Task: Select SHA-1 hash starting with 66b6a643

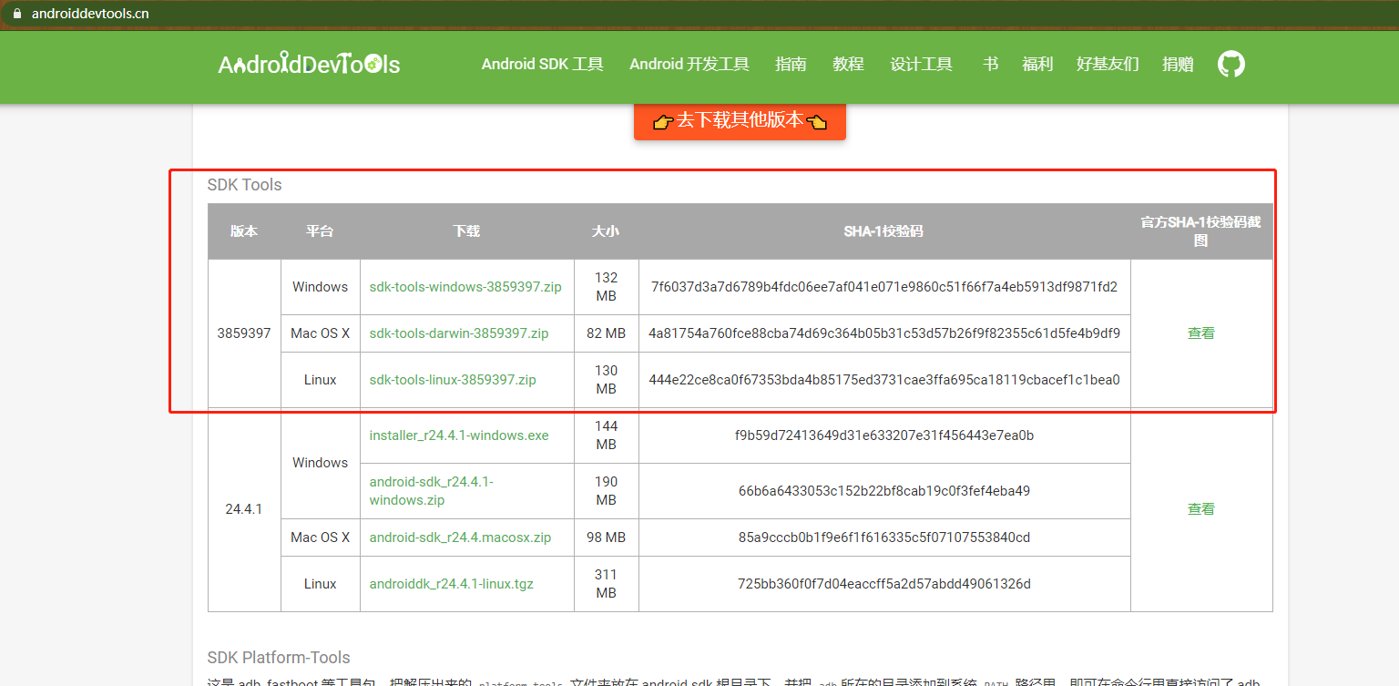Action: coord(884,491)
